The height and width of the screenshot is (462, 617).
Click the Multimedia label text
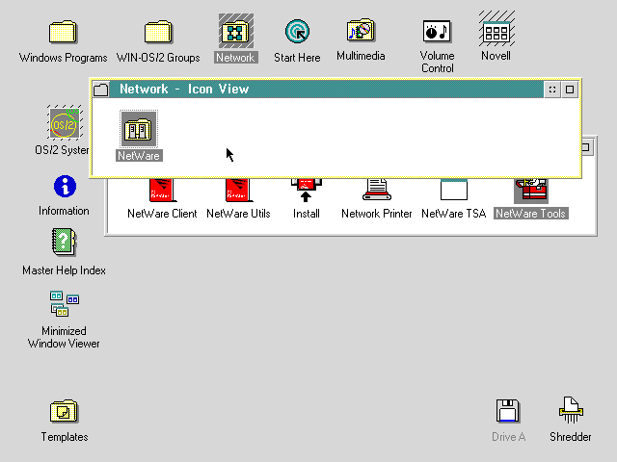point(361,56)
